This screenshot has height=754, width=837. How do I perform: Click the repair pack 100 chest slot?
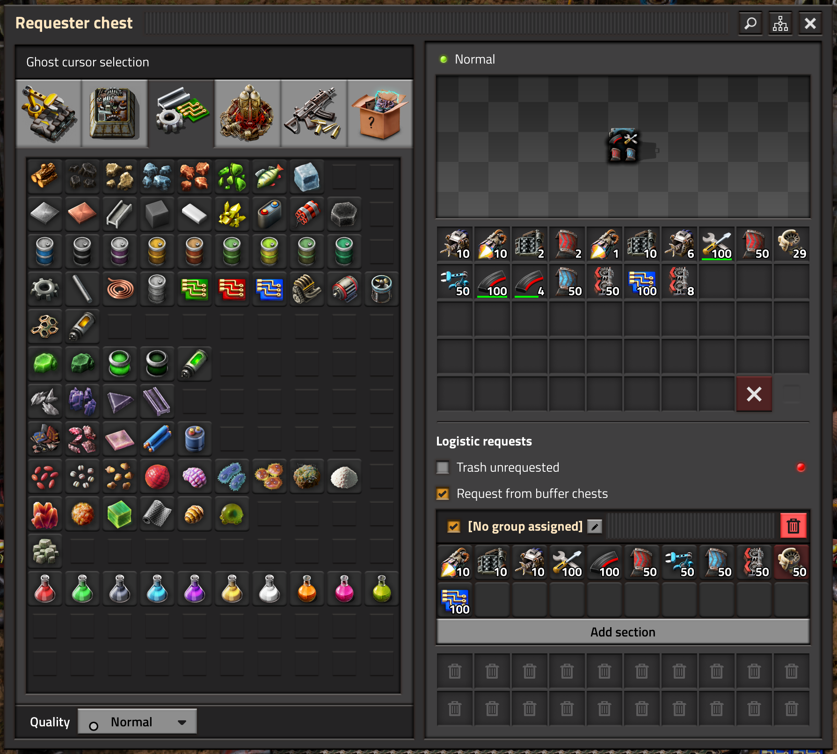point(717,244)
